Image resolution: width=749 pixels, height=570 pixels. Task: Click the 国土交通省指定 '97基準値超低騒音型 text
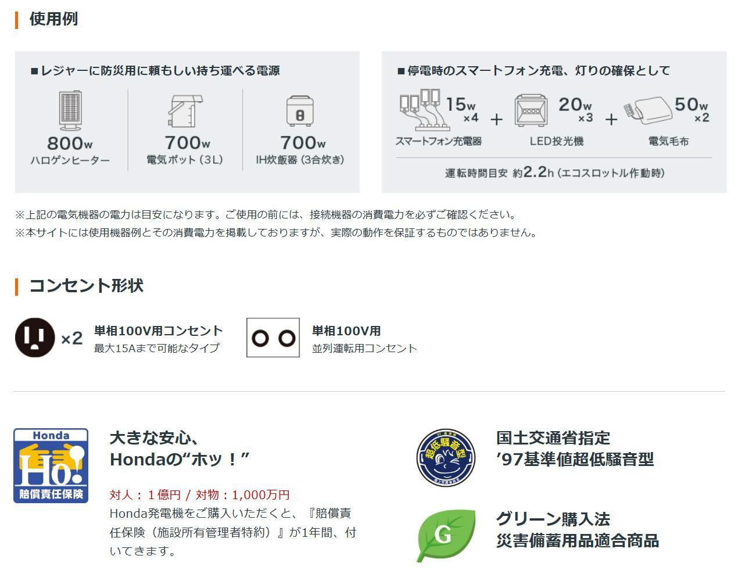(575, 448)
